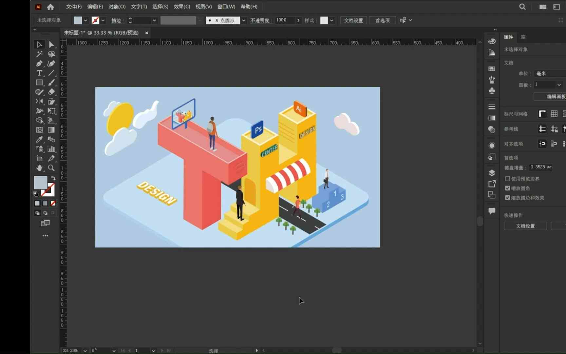566x354 pixels.
Task: Click 文档设置 button in control bar
Action: click(x=353, y=20)
